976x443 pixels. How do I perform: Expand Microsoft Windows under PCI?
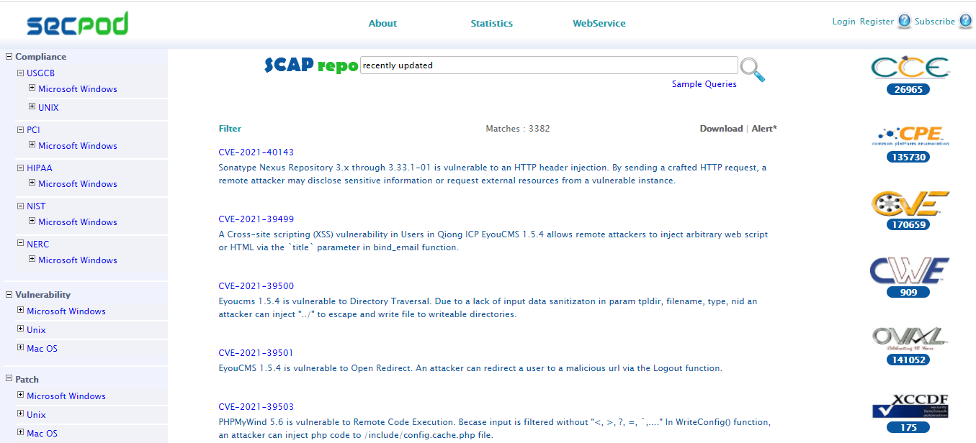[x=32, y=145]
